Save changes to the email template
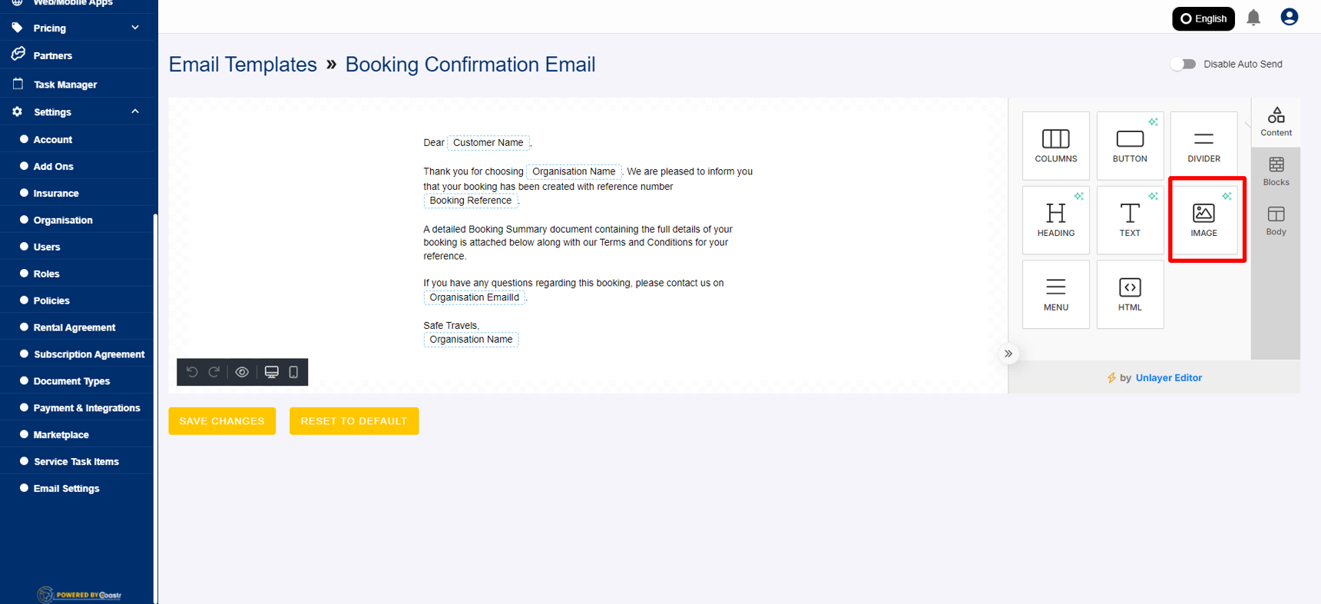Image resolution: width=1321 pixels, height=604 pixels. click(222, 420)
